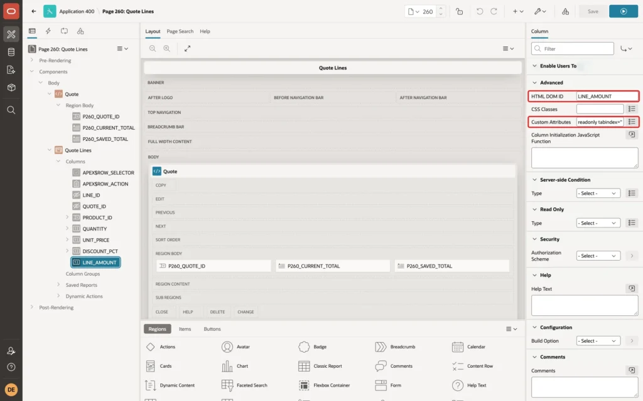643x401 pixels.
Task: Open the Create plus menu
Action: 518,11
